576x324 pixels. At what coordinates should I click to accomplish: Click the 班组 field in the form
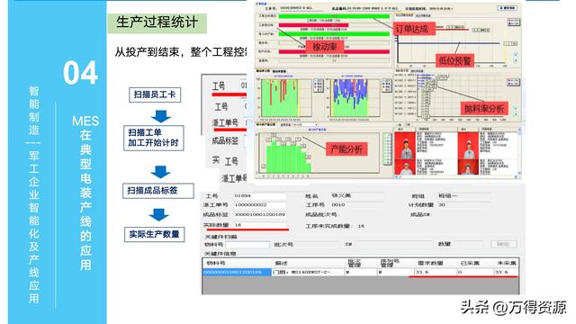point(463,196)
